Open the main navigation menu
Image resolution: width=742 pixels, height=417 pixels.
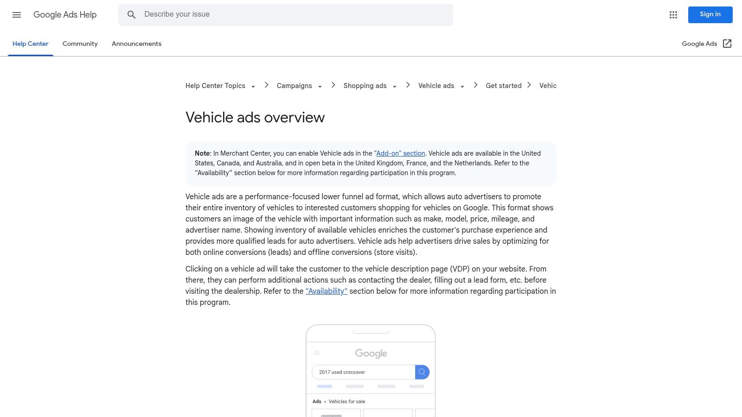pos(17,15)
